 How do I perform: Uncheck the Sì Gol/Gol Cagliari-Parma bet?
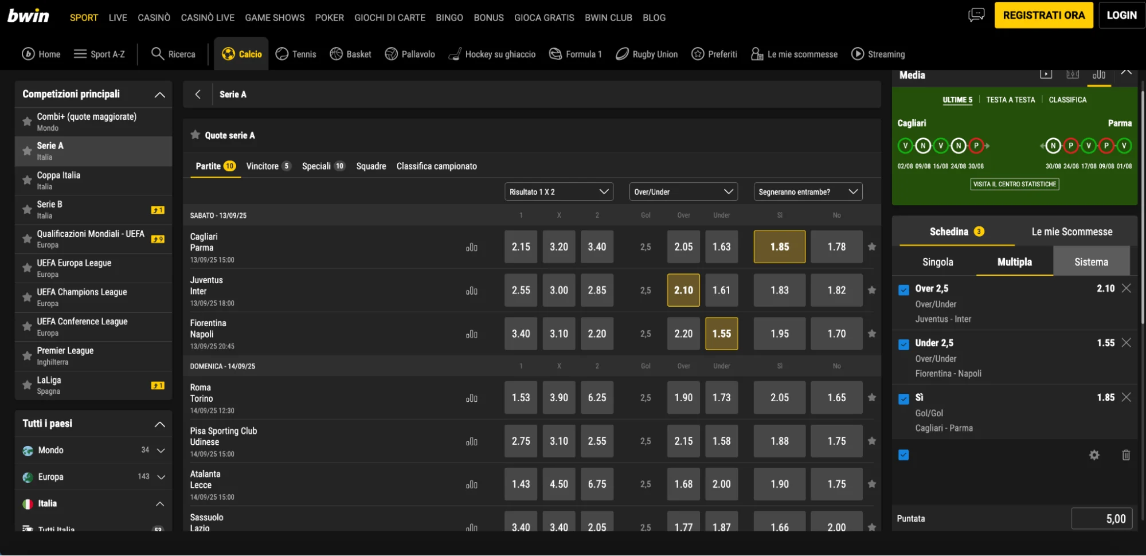(x=903, y=399)
